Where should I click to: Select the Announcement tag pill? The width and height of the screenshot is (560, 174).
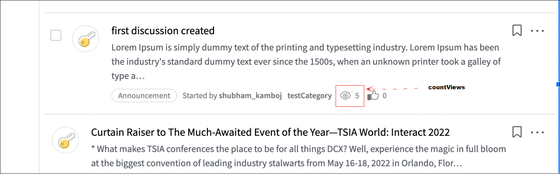coord(144,96)
